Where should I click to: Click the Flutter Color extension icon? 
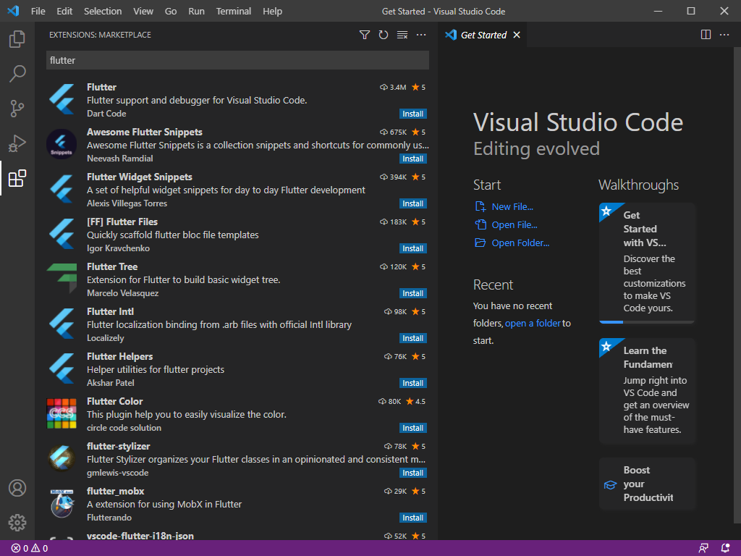62,413
